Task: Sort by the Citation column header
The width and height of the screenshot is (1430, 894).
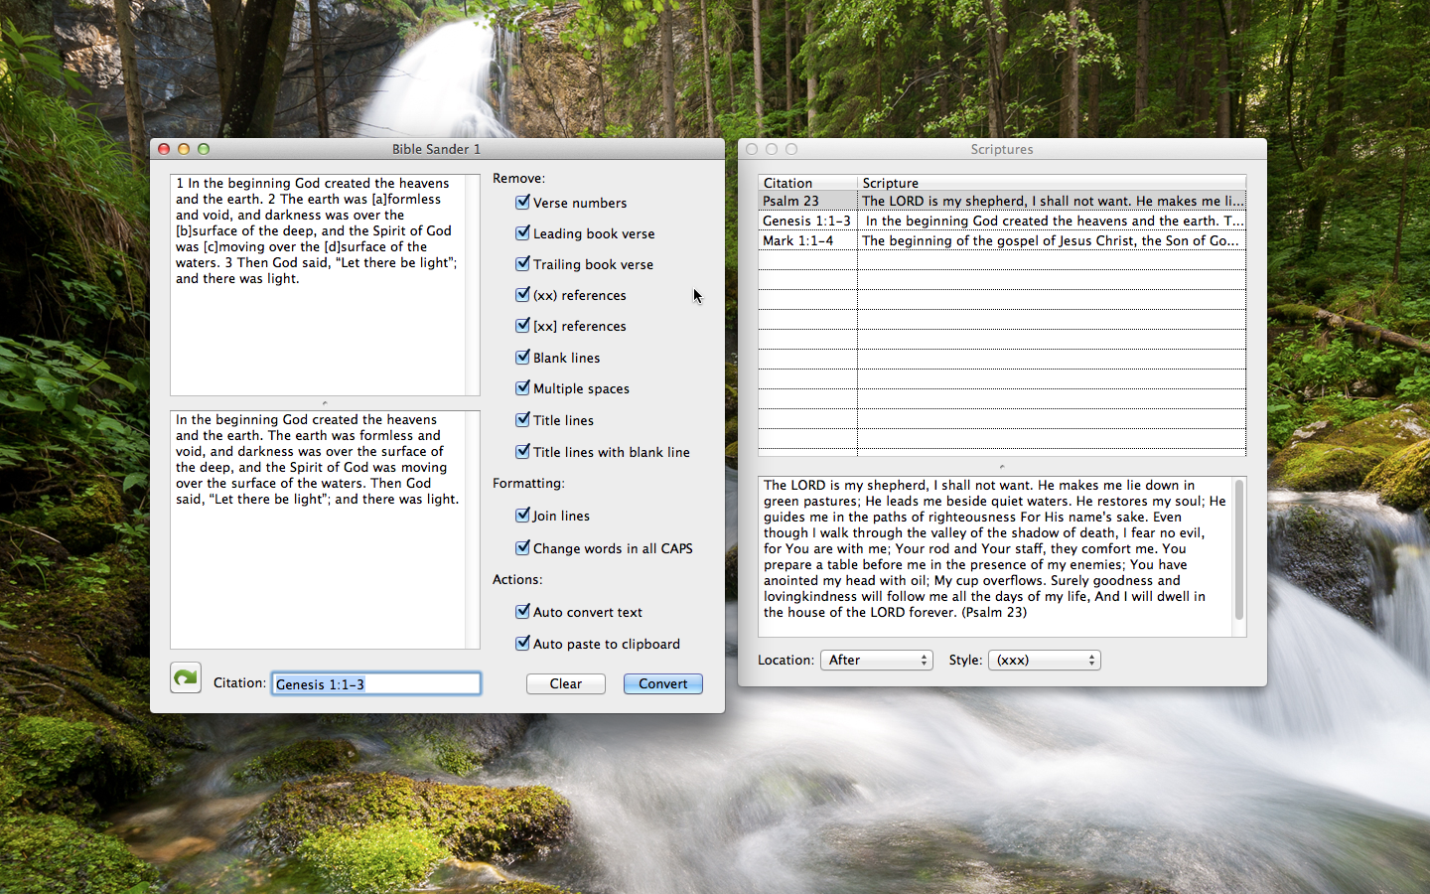Action: [x=806, y=183]
